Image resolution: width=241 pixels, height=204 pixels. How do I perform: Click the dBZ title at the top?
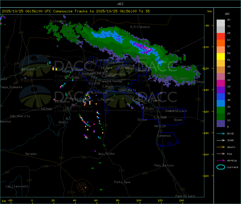tap(120, 4)
